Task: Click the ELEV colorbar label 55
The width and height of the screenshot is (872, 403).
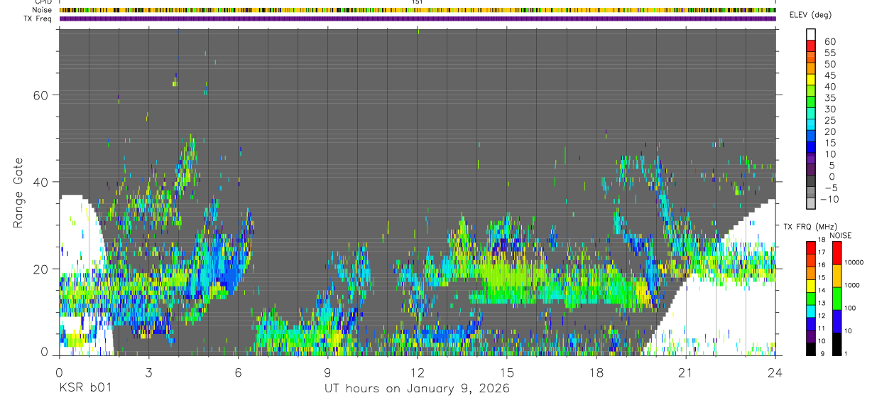Action: tap(829, 53)
